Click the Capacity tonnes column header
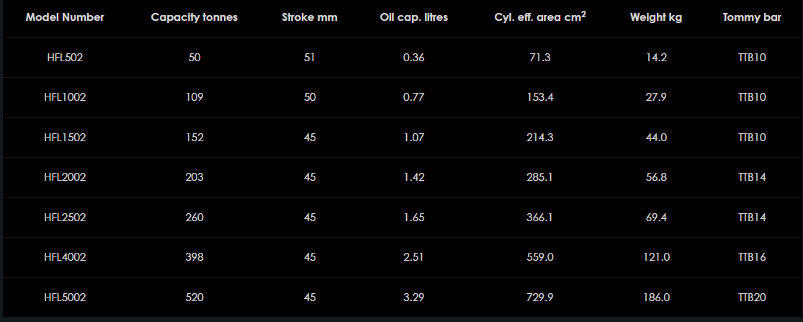The height and width of the screenshot is (322, 803). pos(194,18)
